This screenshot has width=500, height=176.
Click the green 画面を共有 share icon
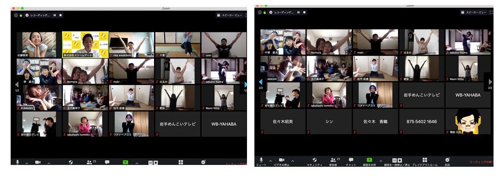(x=369, y=160)
